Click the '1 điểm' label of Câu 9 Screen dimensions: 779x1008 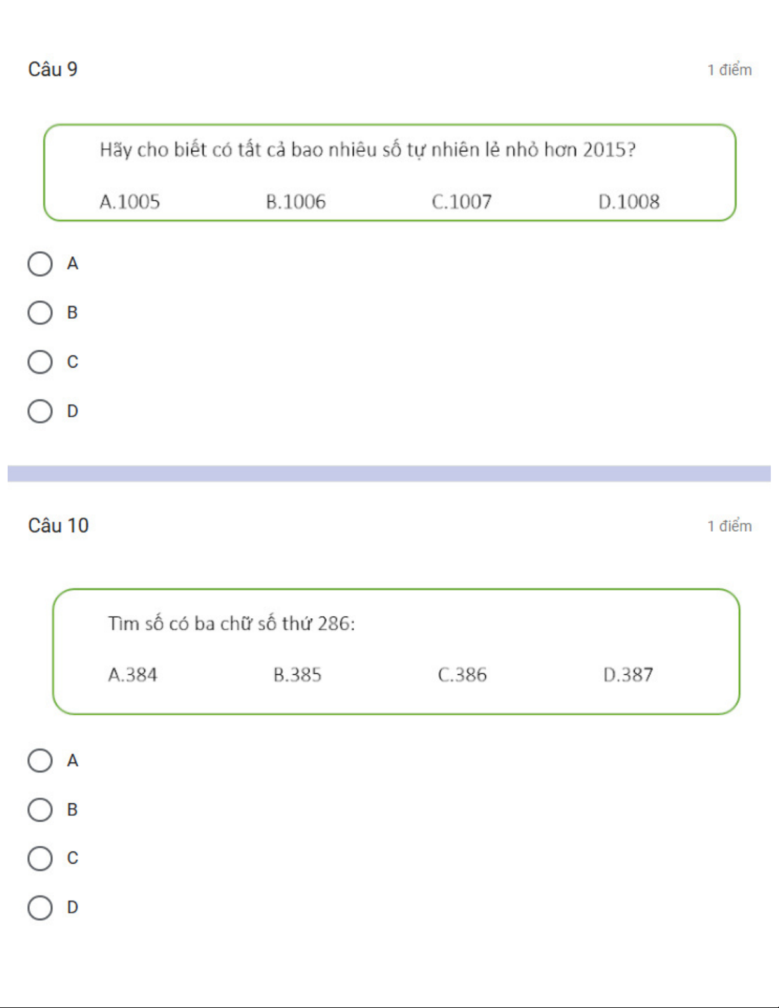click(729, 70)
